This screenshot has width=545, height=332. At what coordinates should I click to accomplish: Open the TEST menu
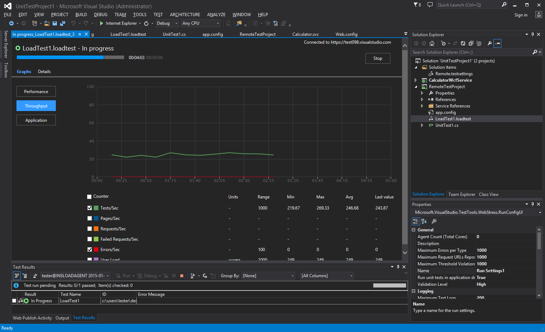[158, 15]
